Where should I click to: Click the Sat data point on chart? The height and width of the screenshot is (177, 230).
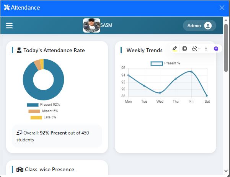[x=207, y=96]
